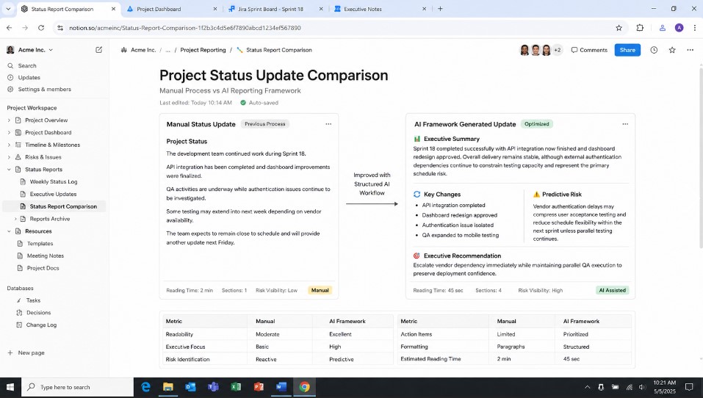Open Word from taskbar
703x398 pixels.
pyautogui.click(x=281, y=387)
